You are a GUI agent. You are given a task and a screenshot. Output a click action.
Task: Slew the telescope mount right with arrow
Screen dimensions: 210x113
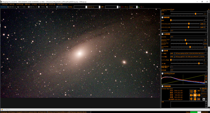click(x=199, y=95)
